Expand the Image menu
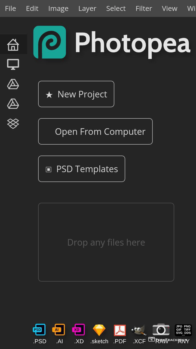The height and width of the screenshot is (349, 196). click(x=58, y=8)
